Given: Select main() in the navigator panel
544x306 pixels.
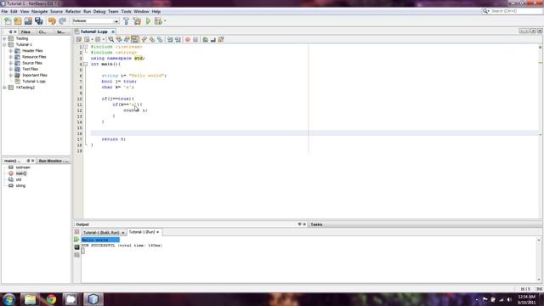Looking at the screenshot, I should click(x=20, y=173).
